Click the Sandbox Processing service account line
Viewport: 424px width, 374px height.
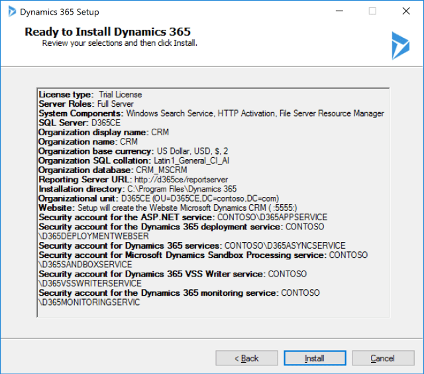click(x=203, y=255)
